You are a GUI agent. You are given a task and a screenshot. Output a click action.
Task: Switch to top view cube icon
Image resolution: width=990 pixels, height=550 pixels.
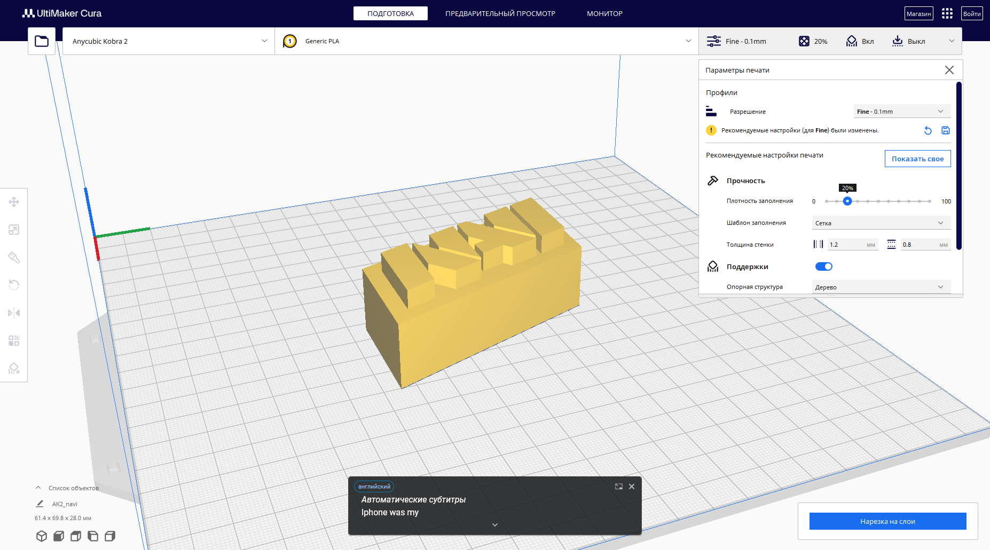coord(76,536)
